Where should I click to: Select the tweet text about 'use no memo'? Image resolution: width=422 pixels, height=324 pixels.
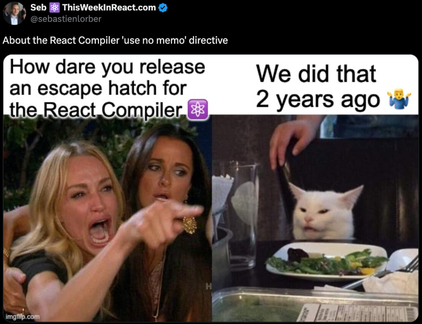pyautogui.click(x=115, y=40)
